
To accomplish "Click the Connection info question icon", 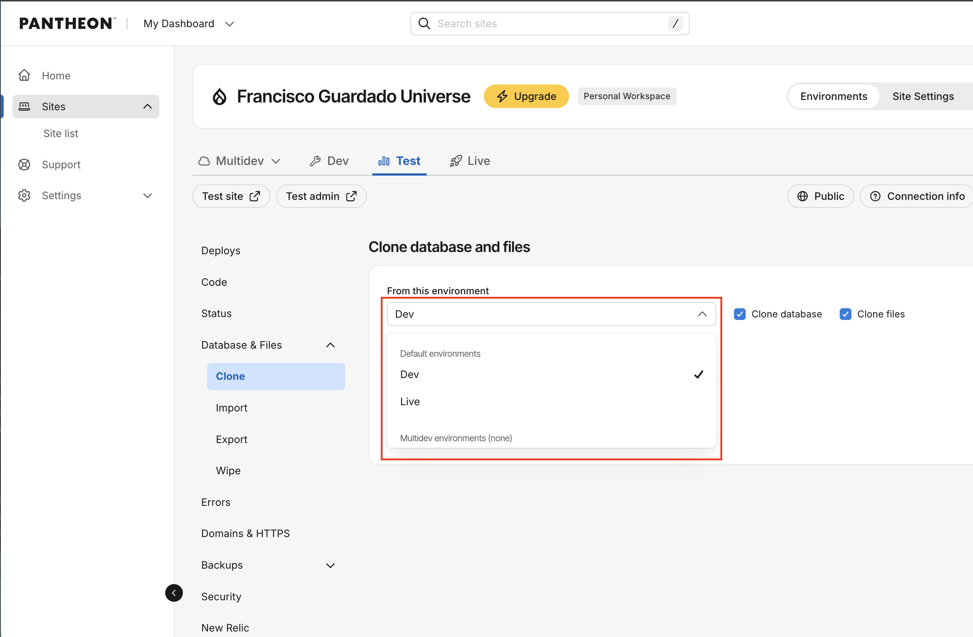I will coord(875,197).
